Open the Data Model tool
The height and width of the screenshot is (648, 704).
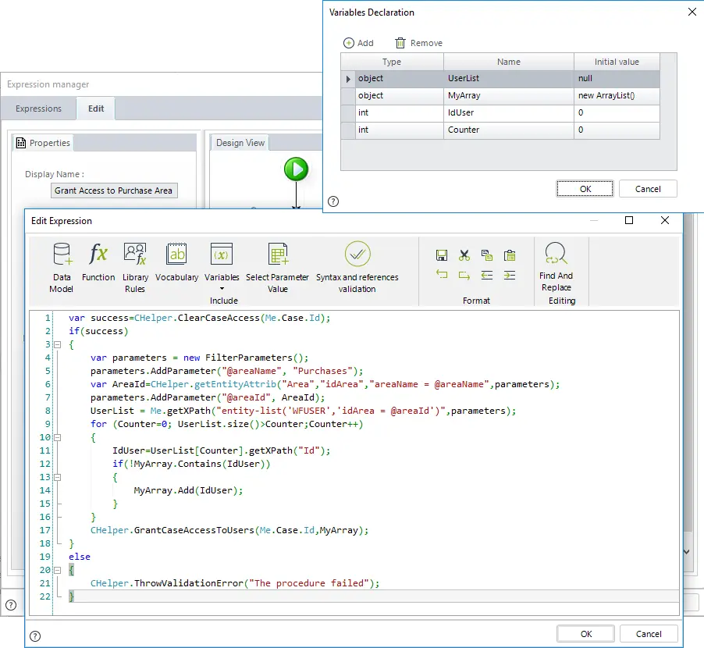click(62, 268)
